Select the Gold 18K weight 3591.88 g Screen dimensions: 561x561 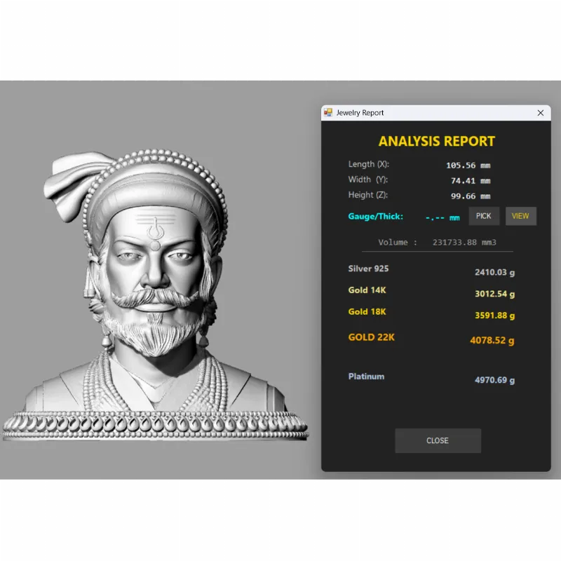coord(494,316)
